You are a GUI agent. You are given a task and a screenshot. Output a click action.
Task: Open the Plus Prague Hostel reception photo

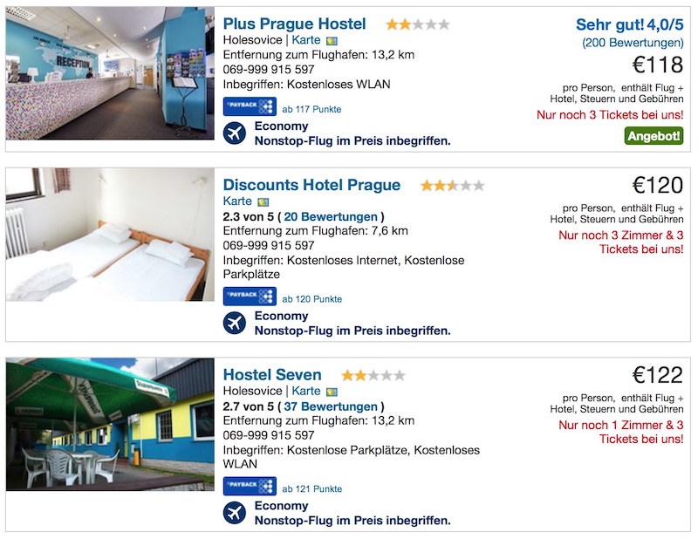[x=110, y=74]
